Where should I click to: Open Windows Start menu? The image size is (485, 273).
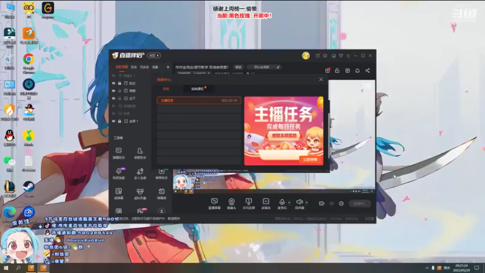pyautogui.click(x=6, y=268)
